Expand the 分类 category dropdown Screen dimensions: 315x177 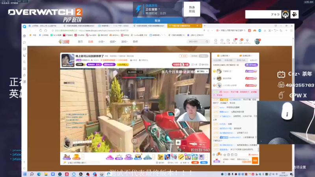101,42
